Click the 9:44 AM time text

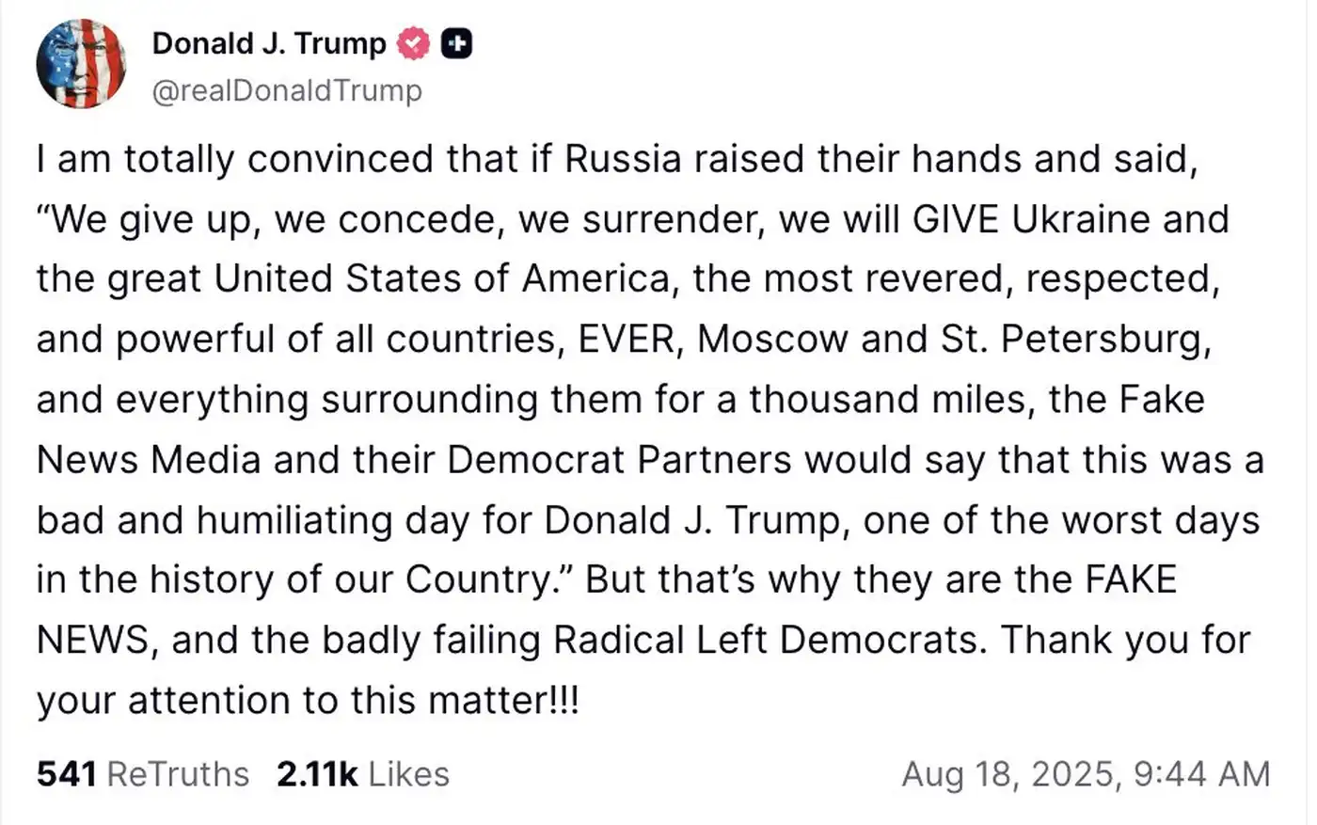click(x=1201, y=774)
